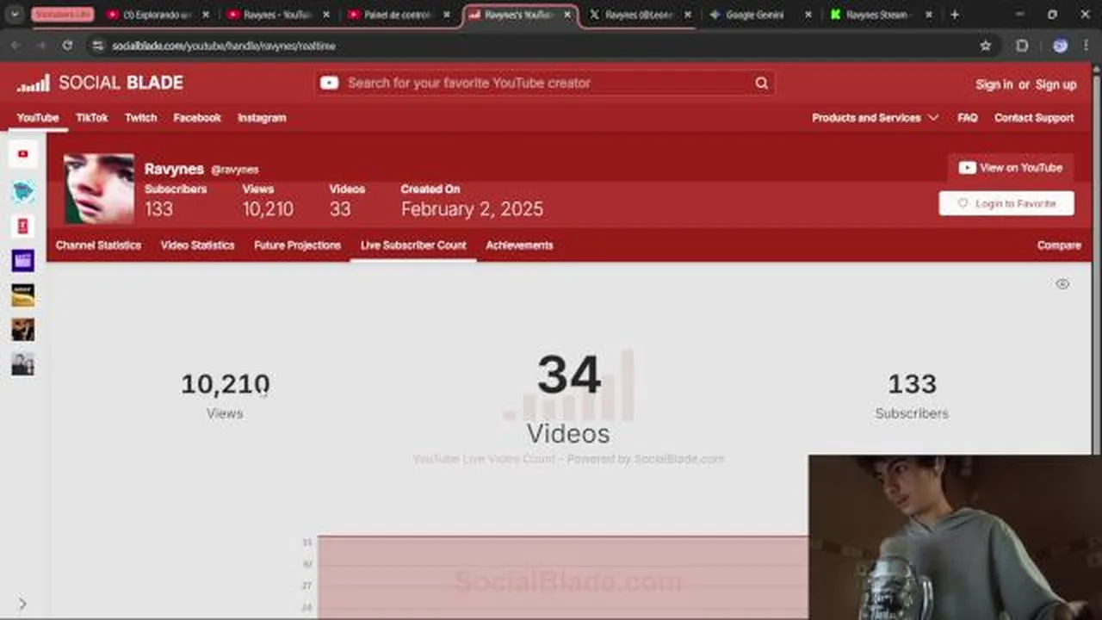This screenshot has height=620, width=1102.
Task: Switch to the Explorando browser tab
Action: coord(158,15)
